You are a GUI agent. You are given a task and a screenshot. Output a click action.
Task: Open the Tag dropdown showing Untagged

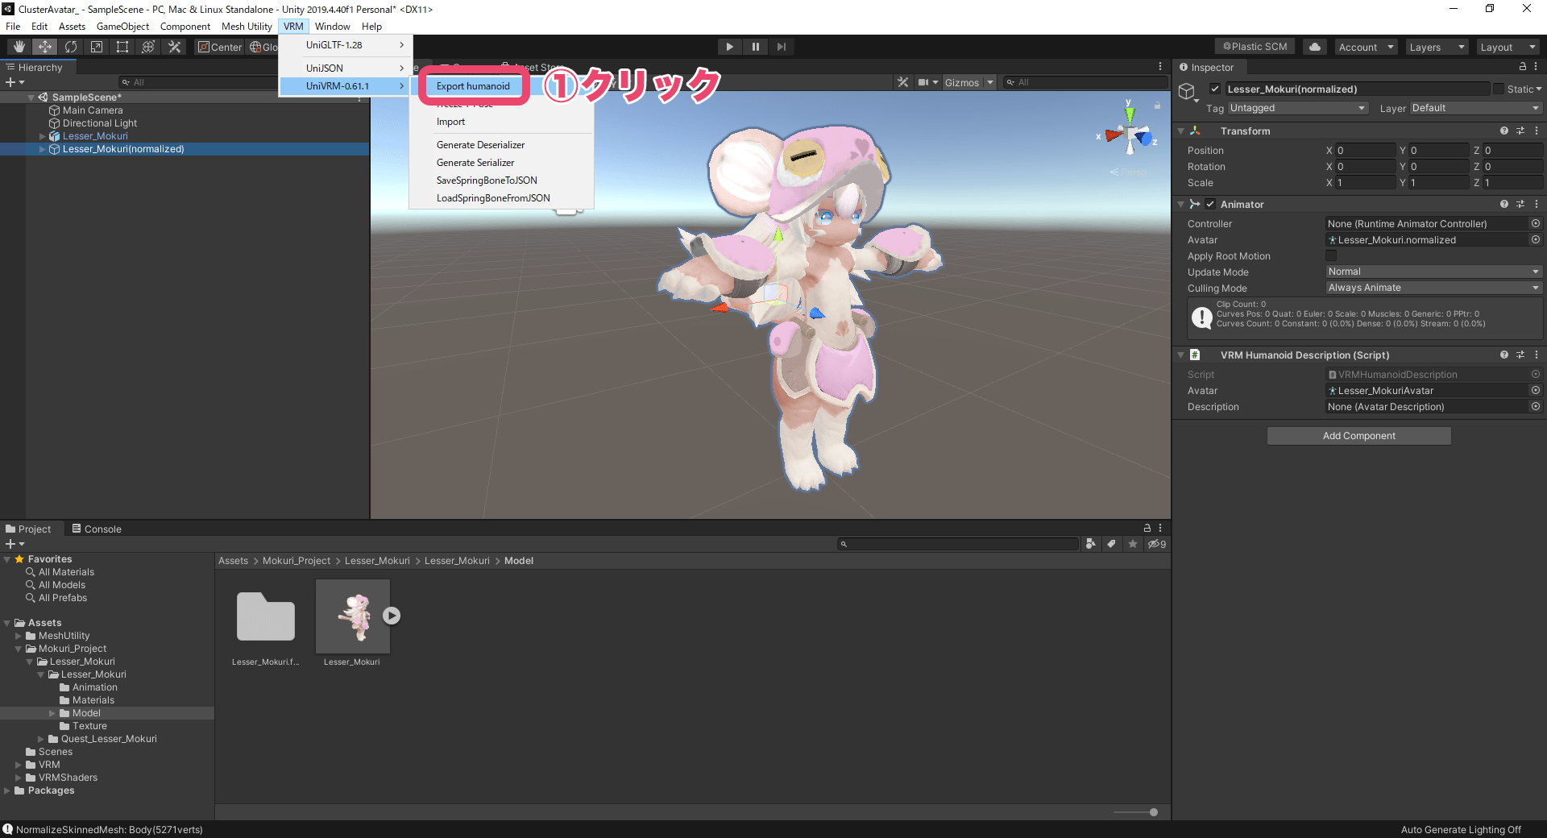1297,107
